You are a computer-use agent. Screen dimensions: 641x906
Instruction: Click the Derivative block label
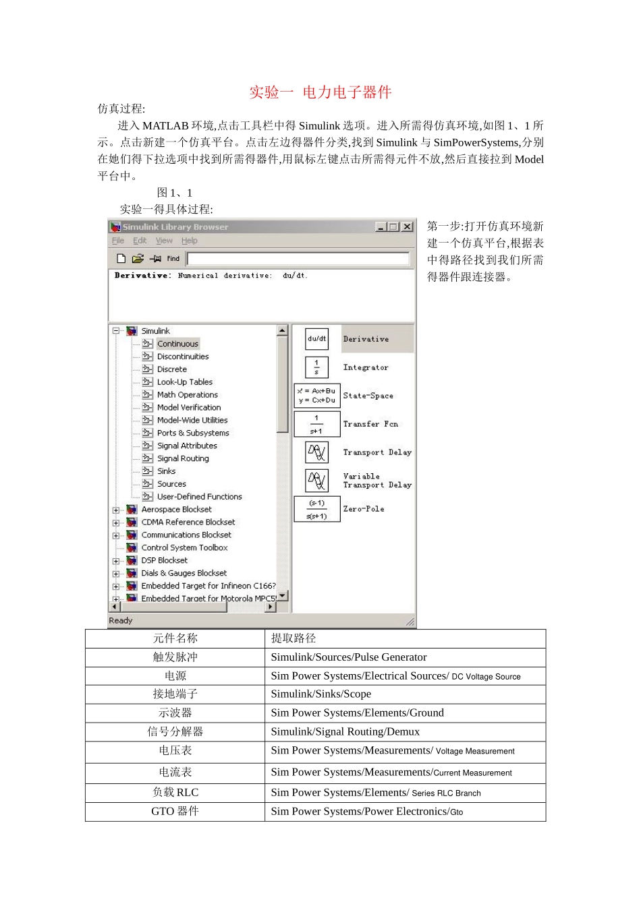[366, 340]
